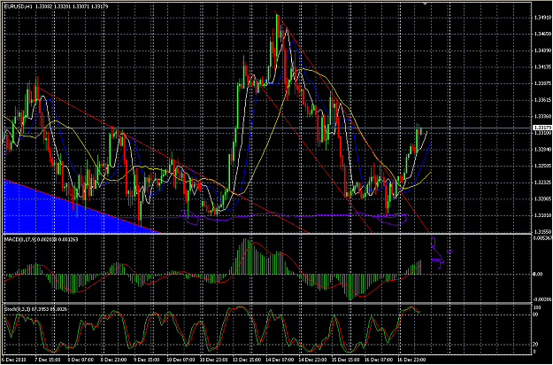This screenshot has height=365, width=553.
Task: Click the 16 Dec 23:00 time label
Action: (x=411, y=360)
